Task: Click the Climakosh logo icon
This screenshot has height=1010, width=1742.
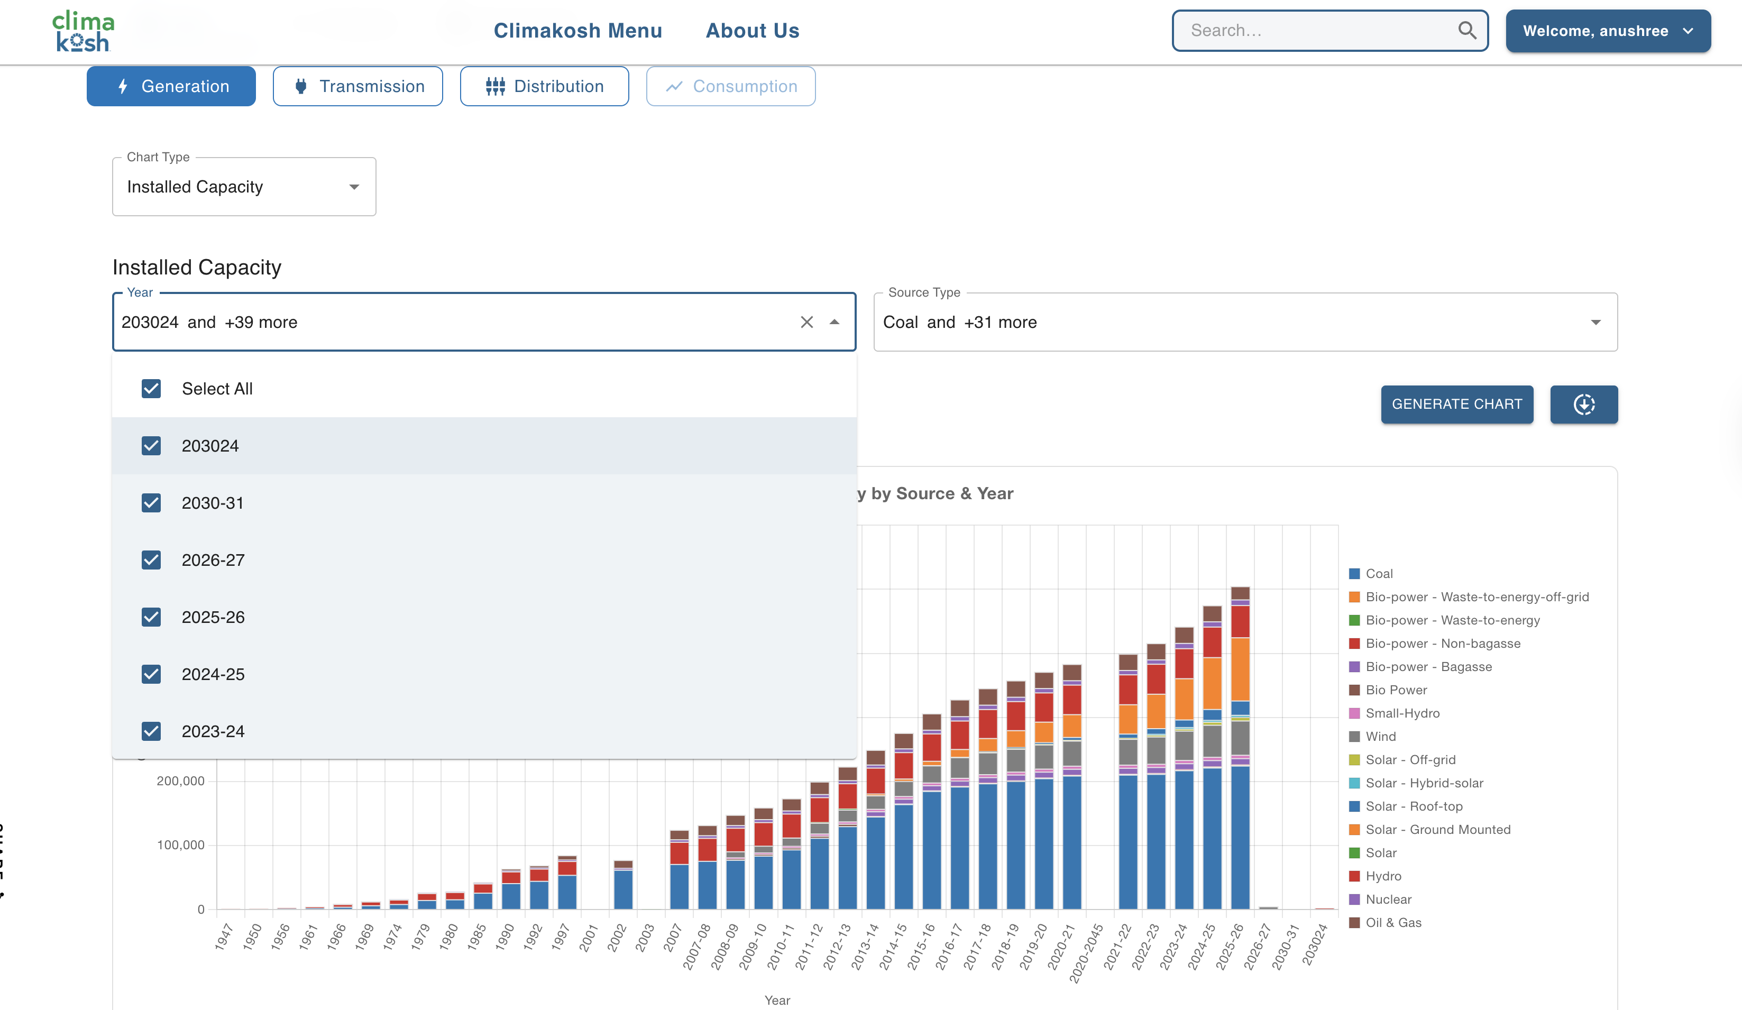Action: click(x=83, y=31)
